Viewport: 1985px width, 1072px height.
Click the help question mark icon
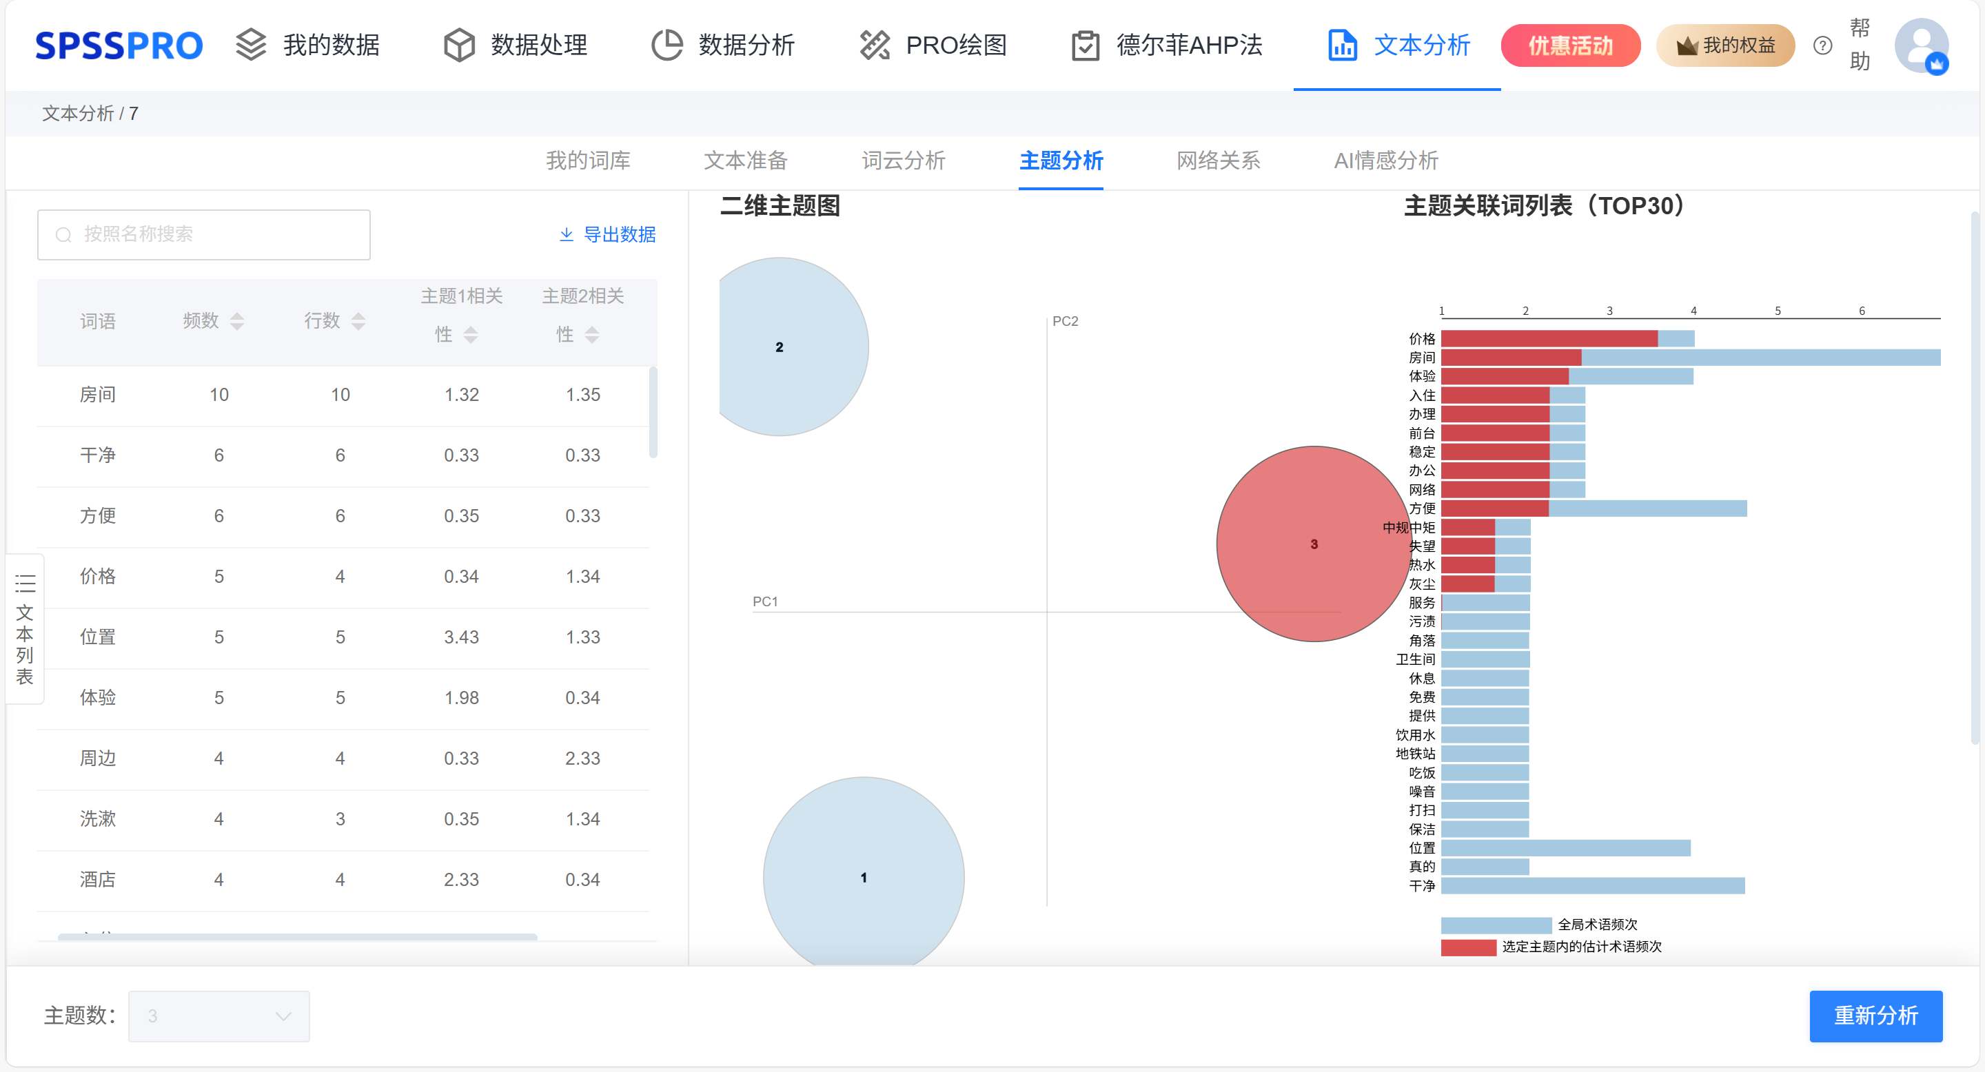point(1822,45)
